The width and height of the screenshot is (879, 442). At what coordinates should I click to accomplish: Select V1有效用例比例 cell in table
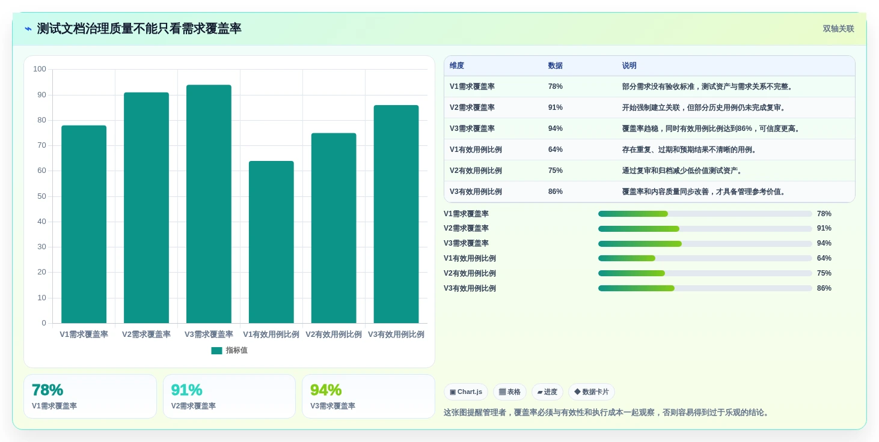tap(476, 150)
